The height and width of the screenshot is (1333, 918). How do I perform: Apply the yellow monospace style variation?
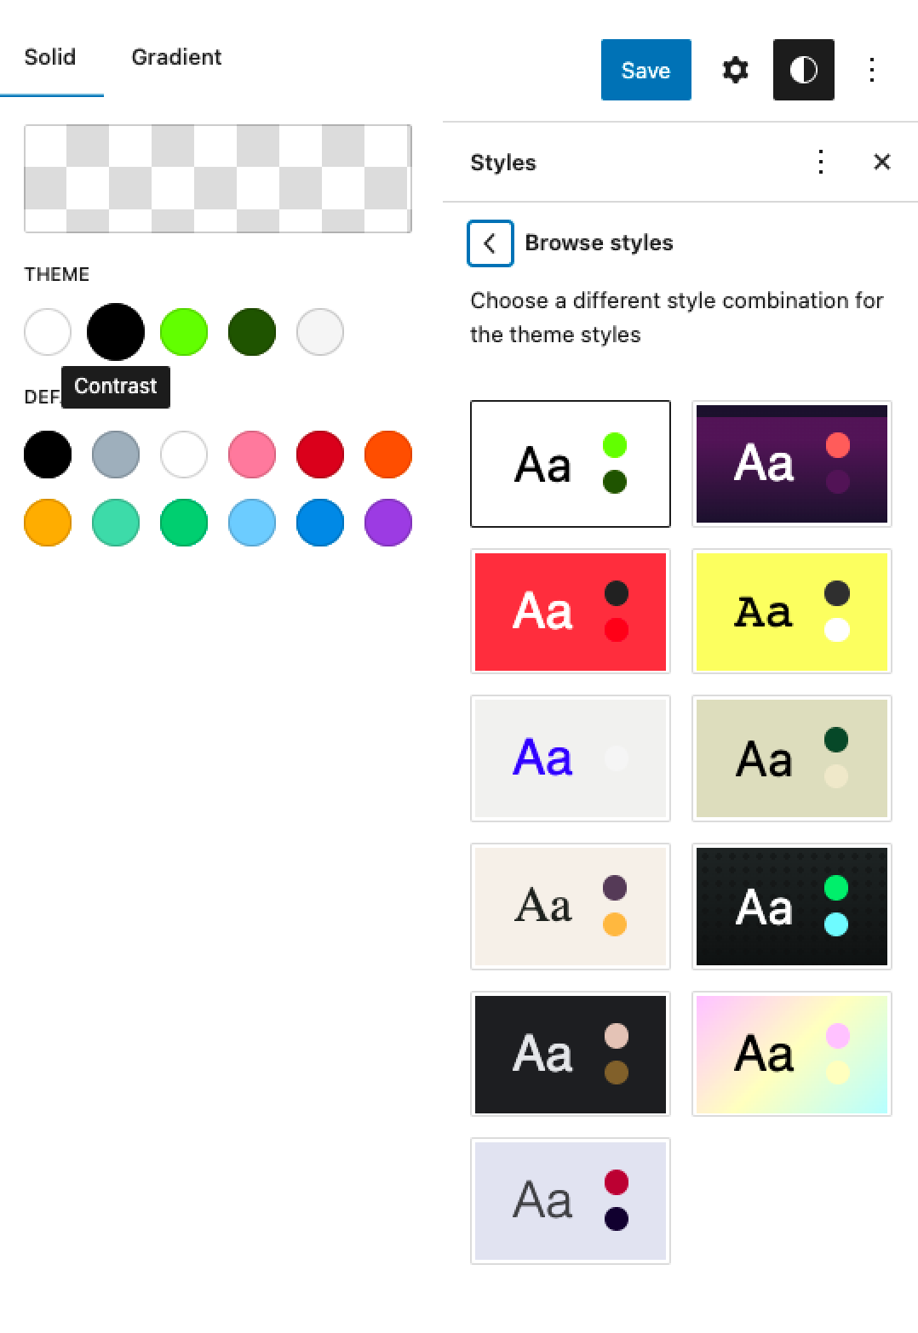tap(792, 611)
